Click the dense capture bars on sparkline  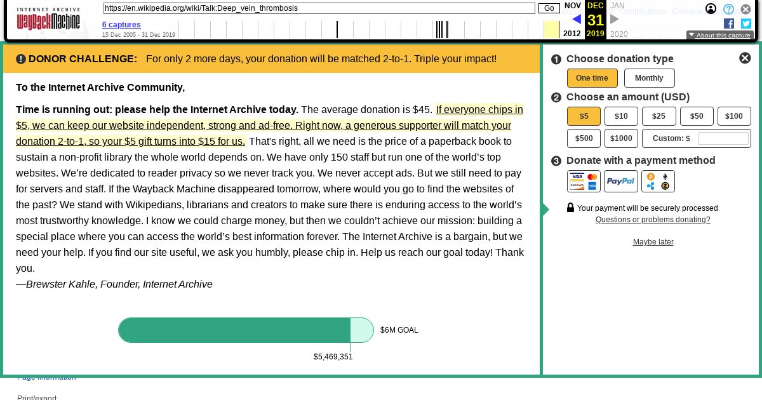point(442,29)
